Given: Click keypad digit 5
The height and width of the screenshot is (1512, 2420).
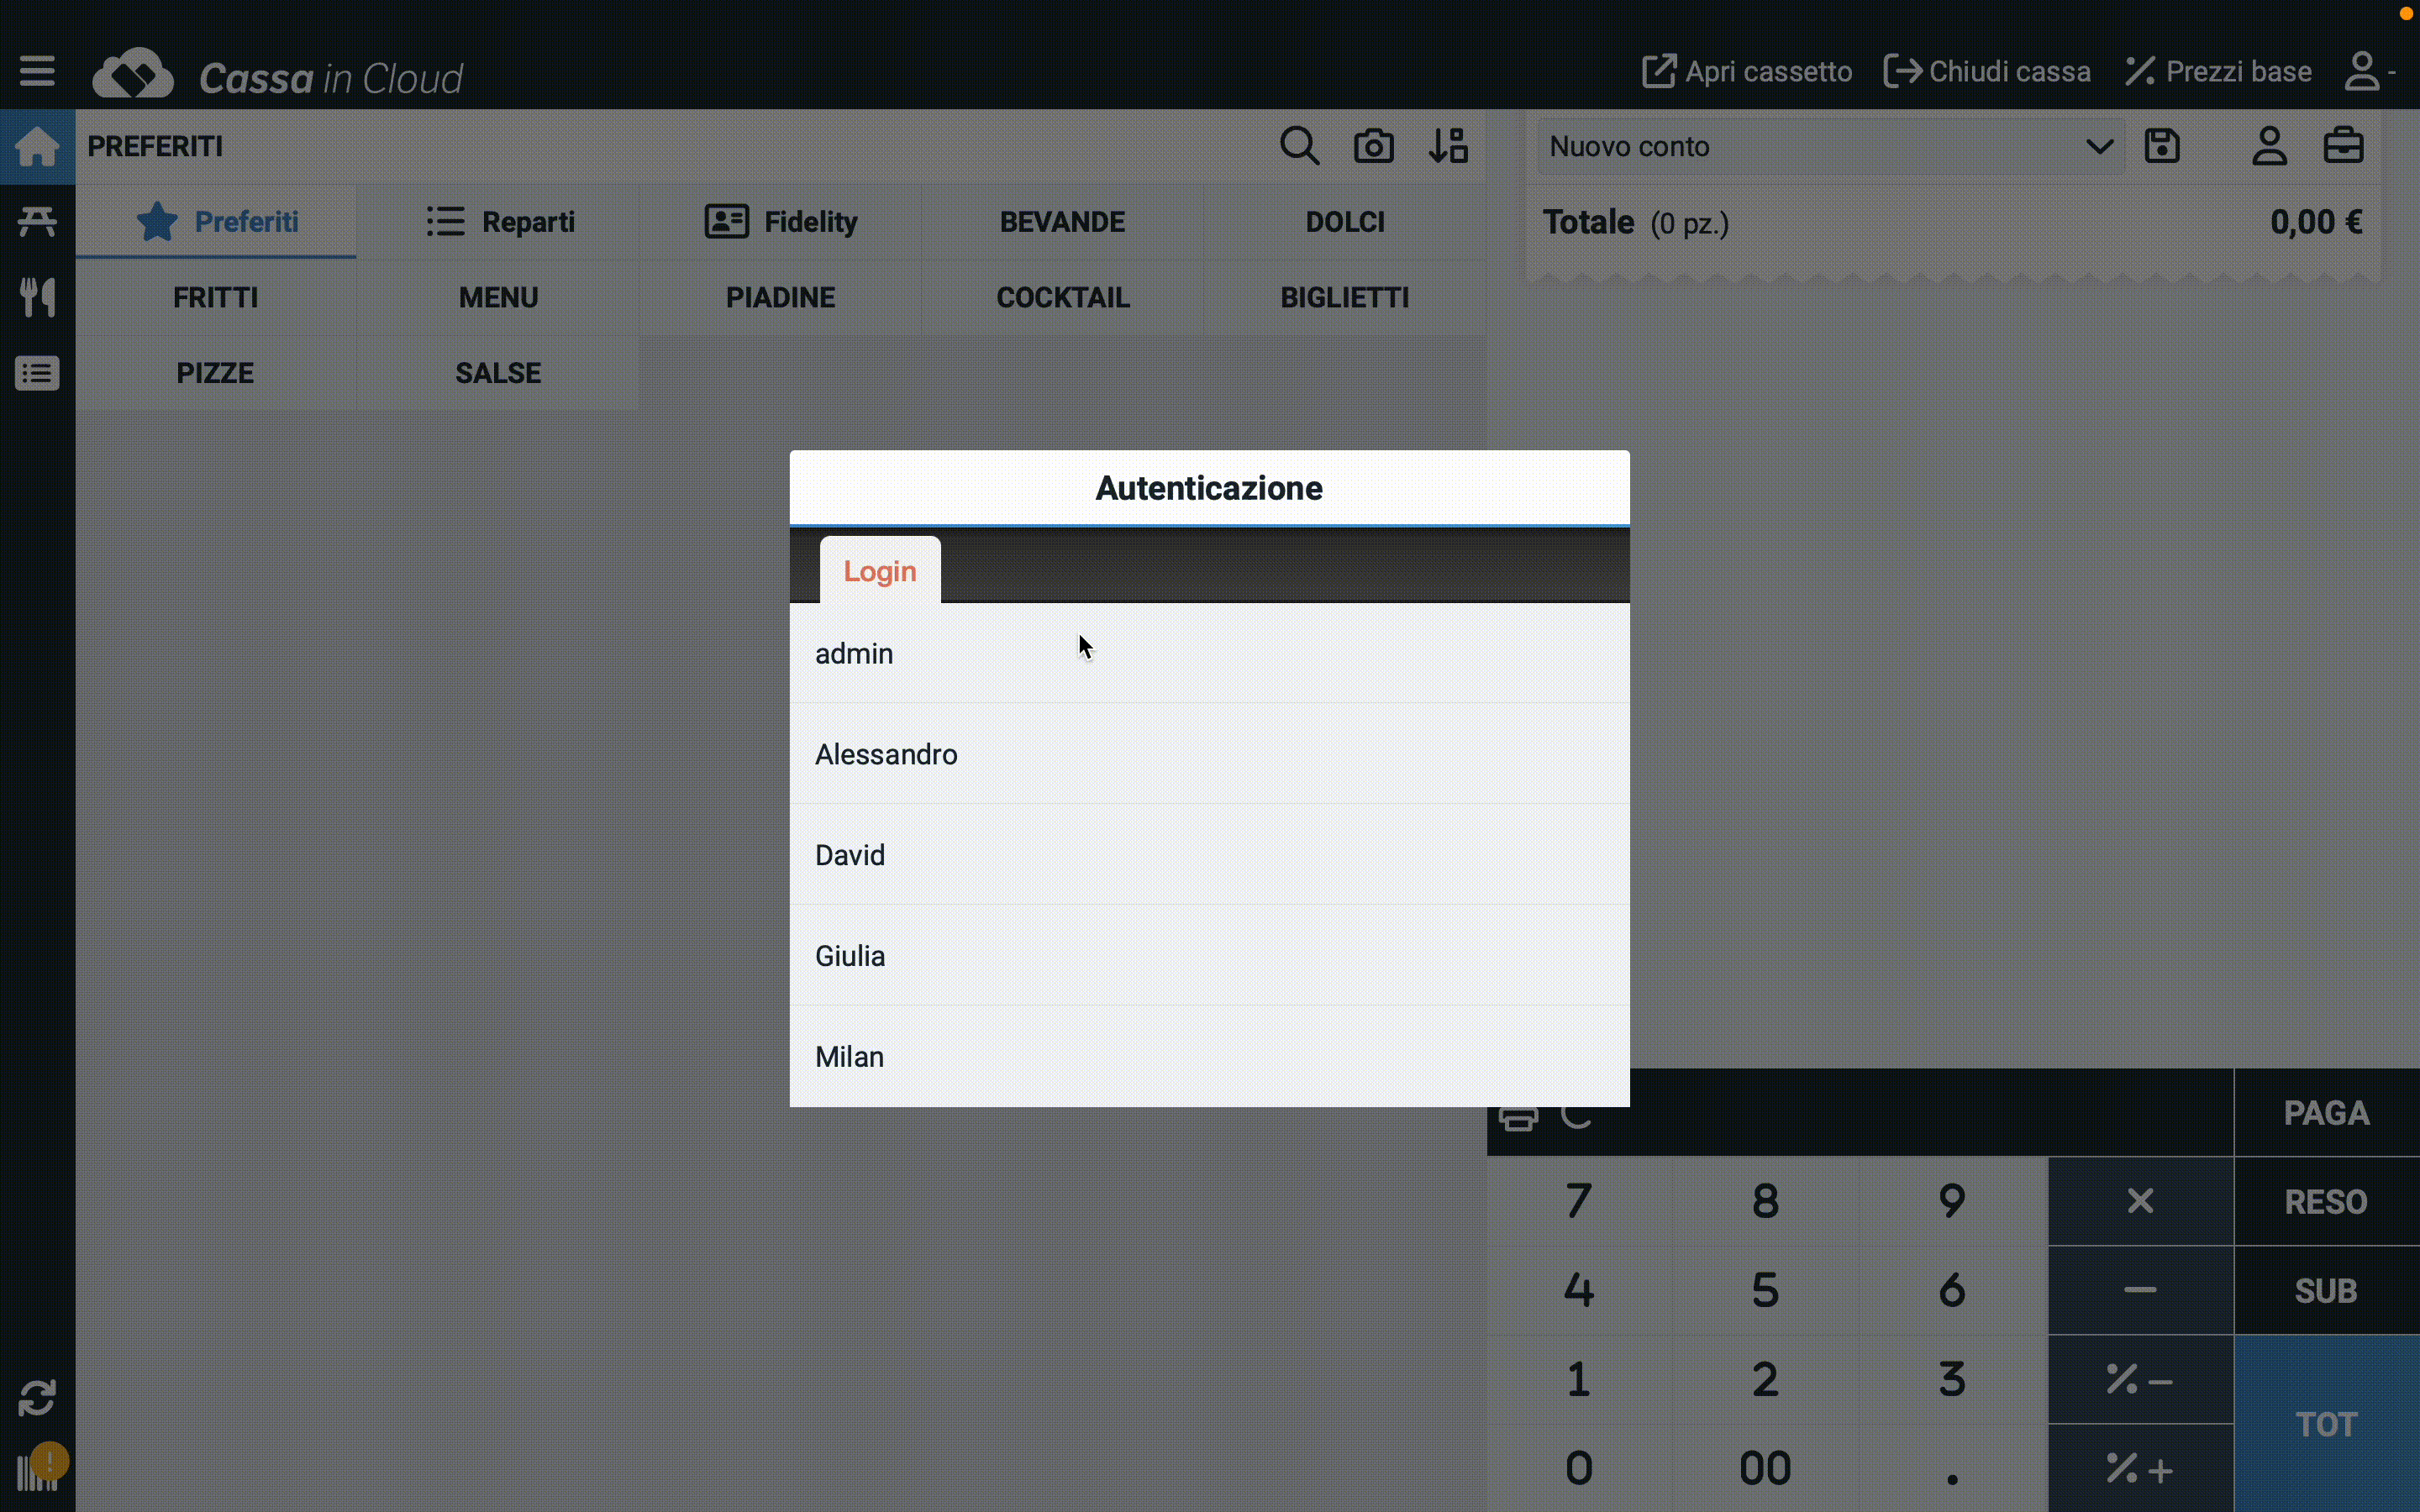Looking at the screenshot, I should coord(1765,1289).
